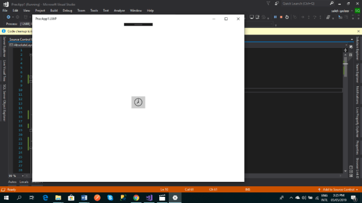This screenshot has height=203, width=362.
Task: Click the editor scroll down arrow
Action: tap(345, 171)
